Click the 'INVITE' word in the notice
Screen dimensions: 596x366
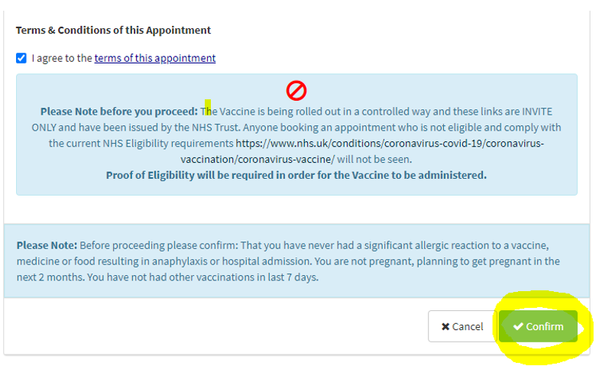536,112
